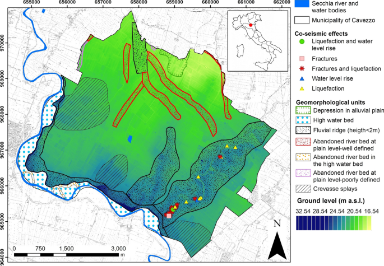Click the black north arrow
This screenshot has height=266, width=384.
pyautogui.click(x=277, y=245)
